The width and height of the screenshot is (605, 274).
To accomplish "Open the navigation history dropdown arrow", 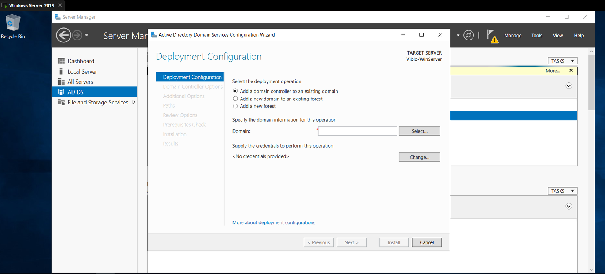I will [x=87, y=35].
